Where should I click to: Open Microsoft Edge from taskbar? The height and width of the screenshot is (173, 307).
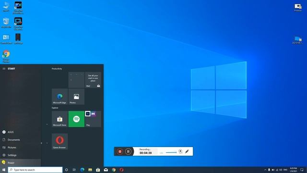[82, 170]
